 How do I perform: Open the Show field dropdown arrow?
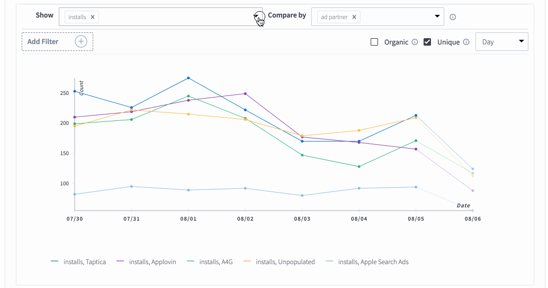click(x=257, y=16)
